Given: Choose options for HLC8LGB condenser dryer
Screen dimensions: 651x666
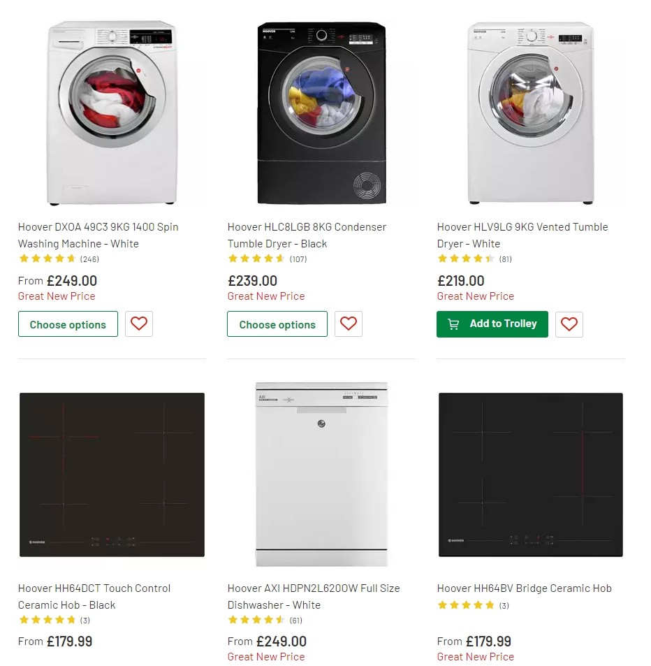Looking at the screenshot, I should click(277, 324).
